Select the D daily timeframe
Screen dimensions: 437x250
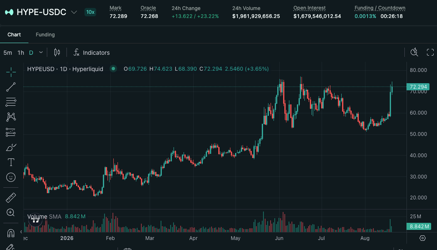pyautogui.click(x=31, y=53)
